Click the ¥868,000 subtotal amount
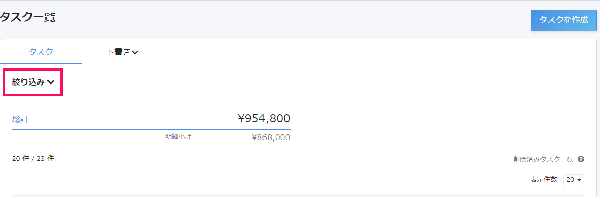Image resolution: width=600 pixels, height=197 pixels. tap(271, 138)
